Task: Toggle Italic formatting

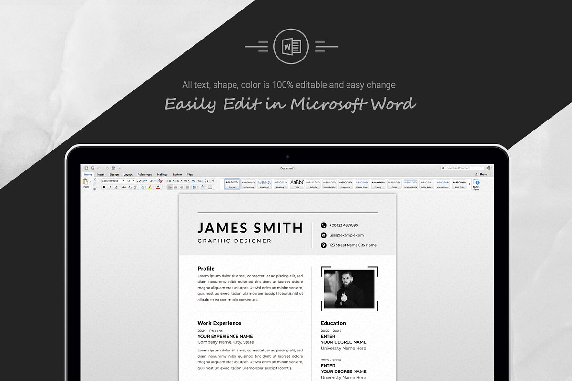Action: pos(110,187)
